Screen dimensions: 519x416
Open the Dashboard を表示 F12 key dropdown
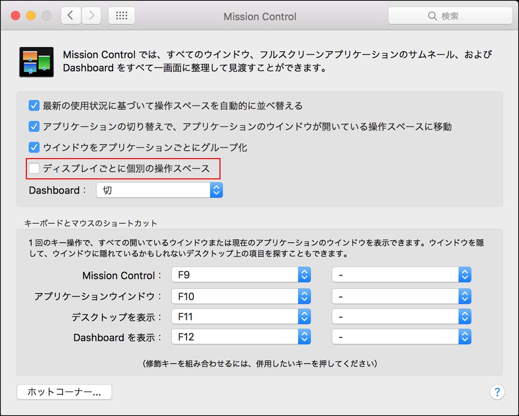[x=241, y=337]
